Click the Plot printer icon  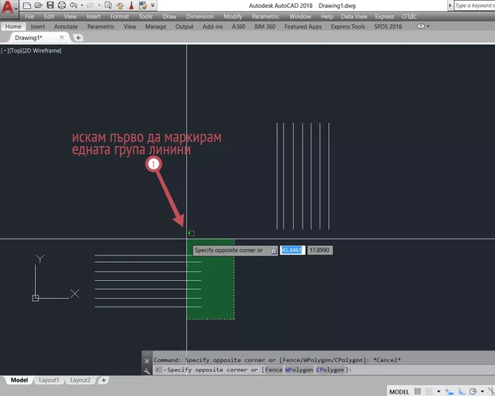(62, 6)
